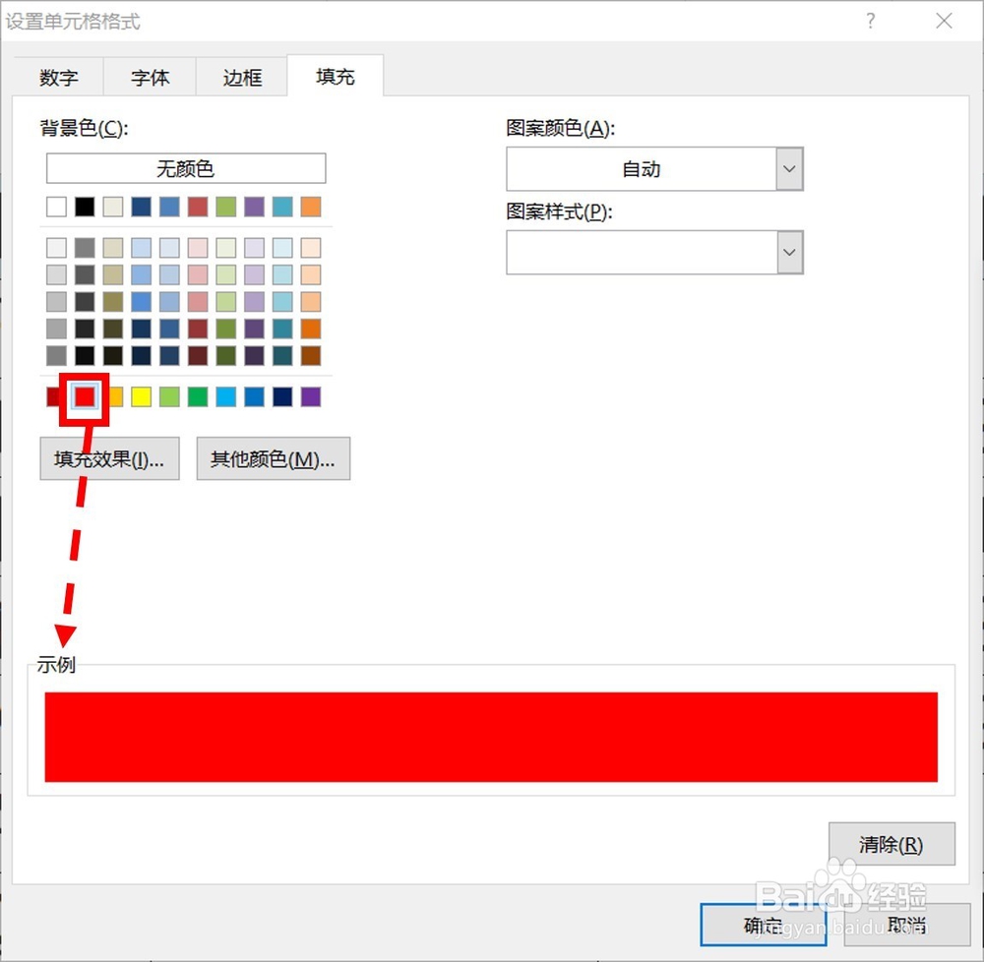Image resolution: width=984 pixels, height=962 pixels.
Task: Choose the brick red shade above the maroon swatch
Action: point(198,329)
